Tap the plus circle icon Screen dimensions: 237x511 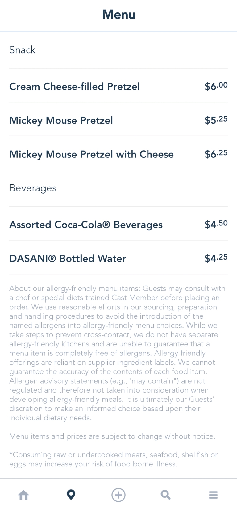[118, 495]
